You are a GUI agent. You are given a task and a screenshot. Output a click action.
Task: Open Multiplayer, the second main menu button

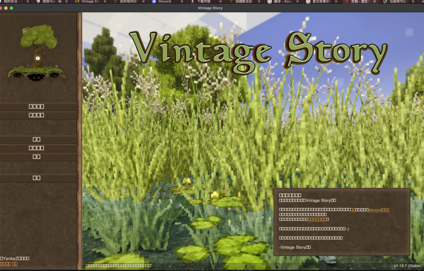(x=36, y=115)
